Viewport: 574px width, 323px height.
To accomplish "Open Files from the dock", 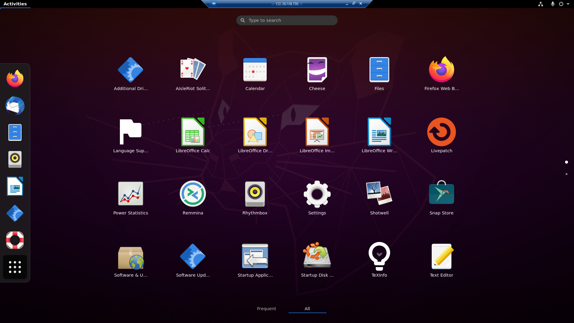I will tap(15, 132).
